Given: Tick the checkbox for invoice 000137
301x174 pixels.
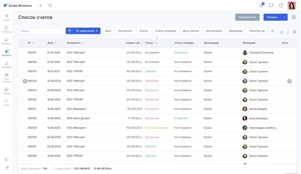Looking at the screenshot, I should [x=22, y=53].
